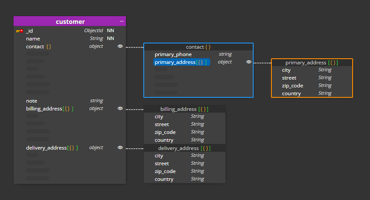
Task: Click the delivery_address nested object header
Action: [x=185, y=148]
